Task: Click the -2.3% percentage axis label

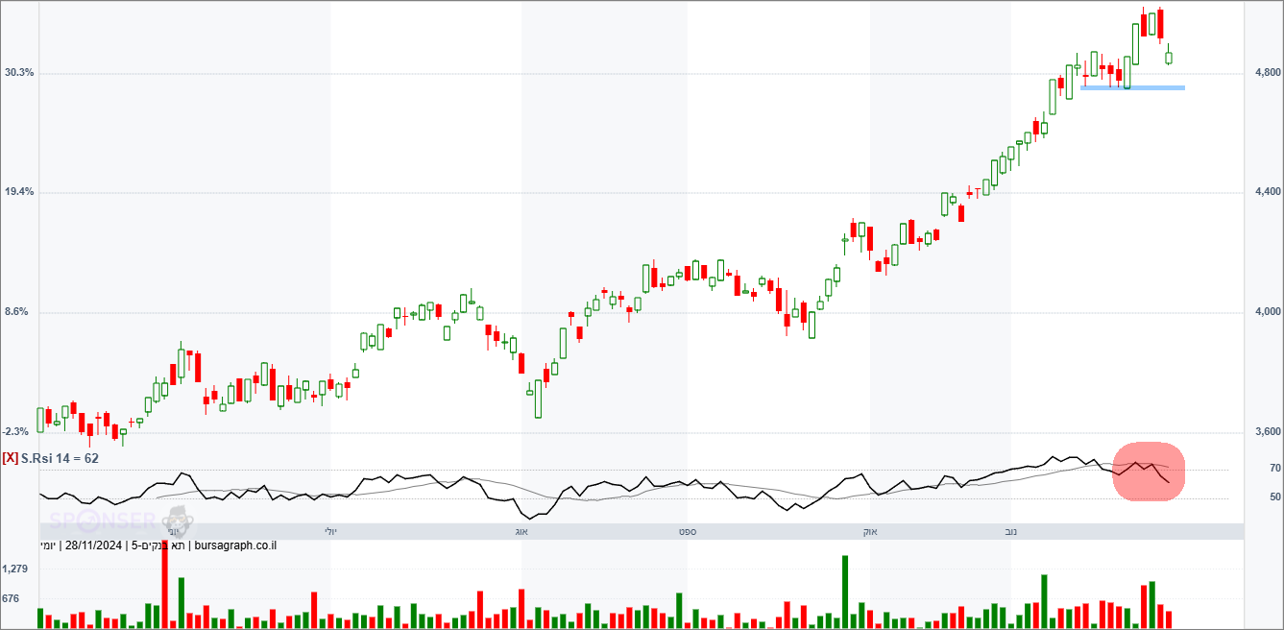Action: click(16, 432)
